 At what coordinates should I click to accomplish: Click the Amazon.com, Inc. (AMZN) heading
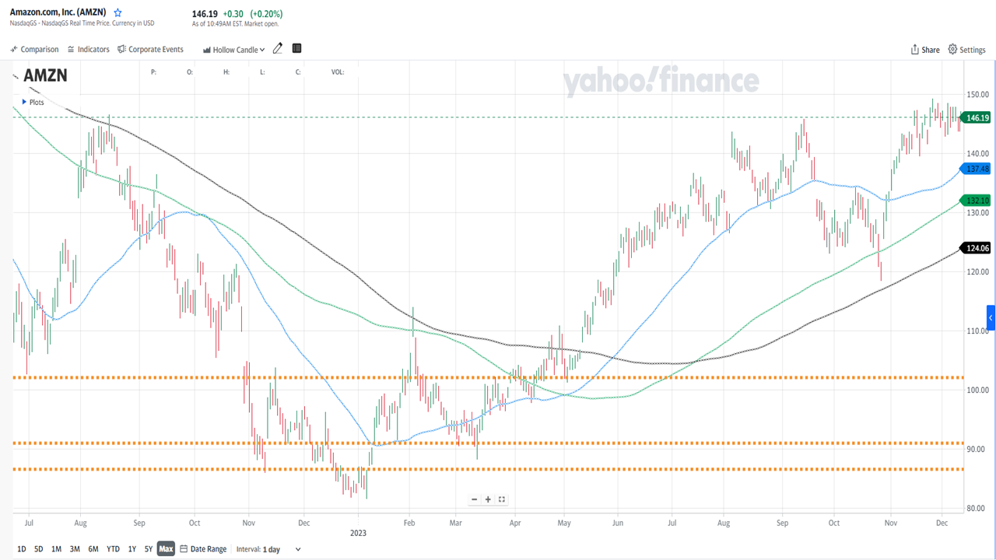point(58,12)
